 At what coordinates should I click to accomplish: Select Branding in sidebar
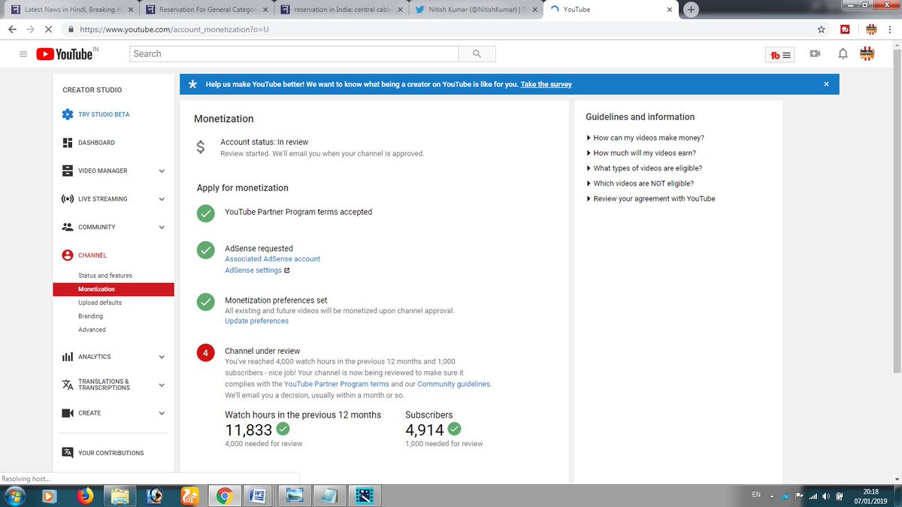pos(90,316)
